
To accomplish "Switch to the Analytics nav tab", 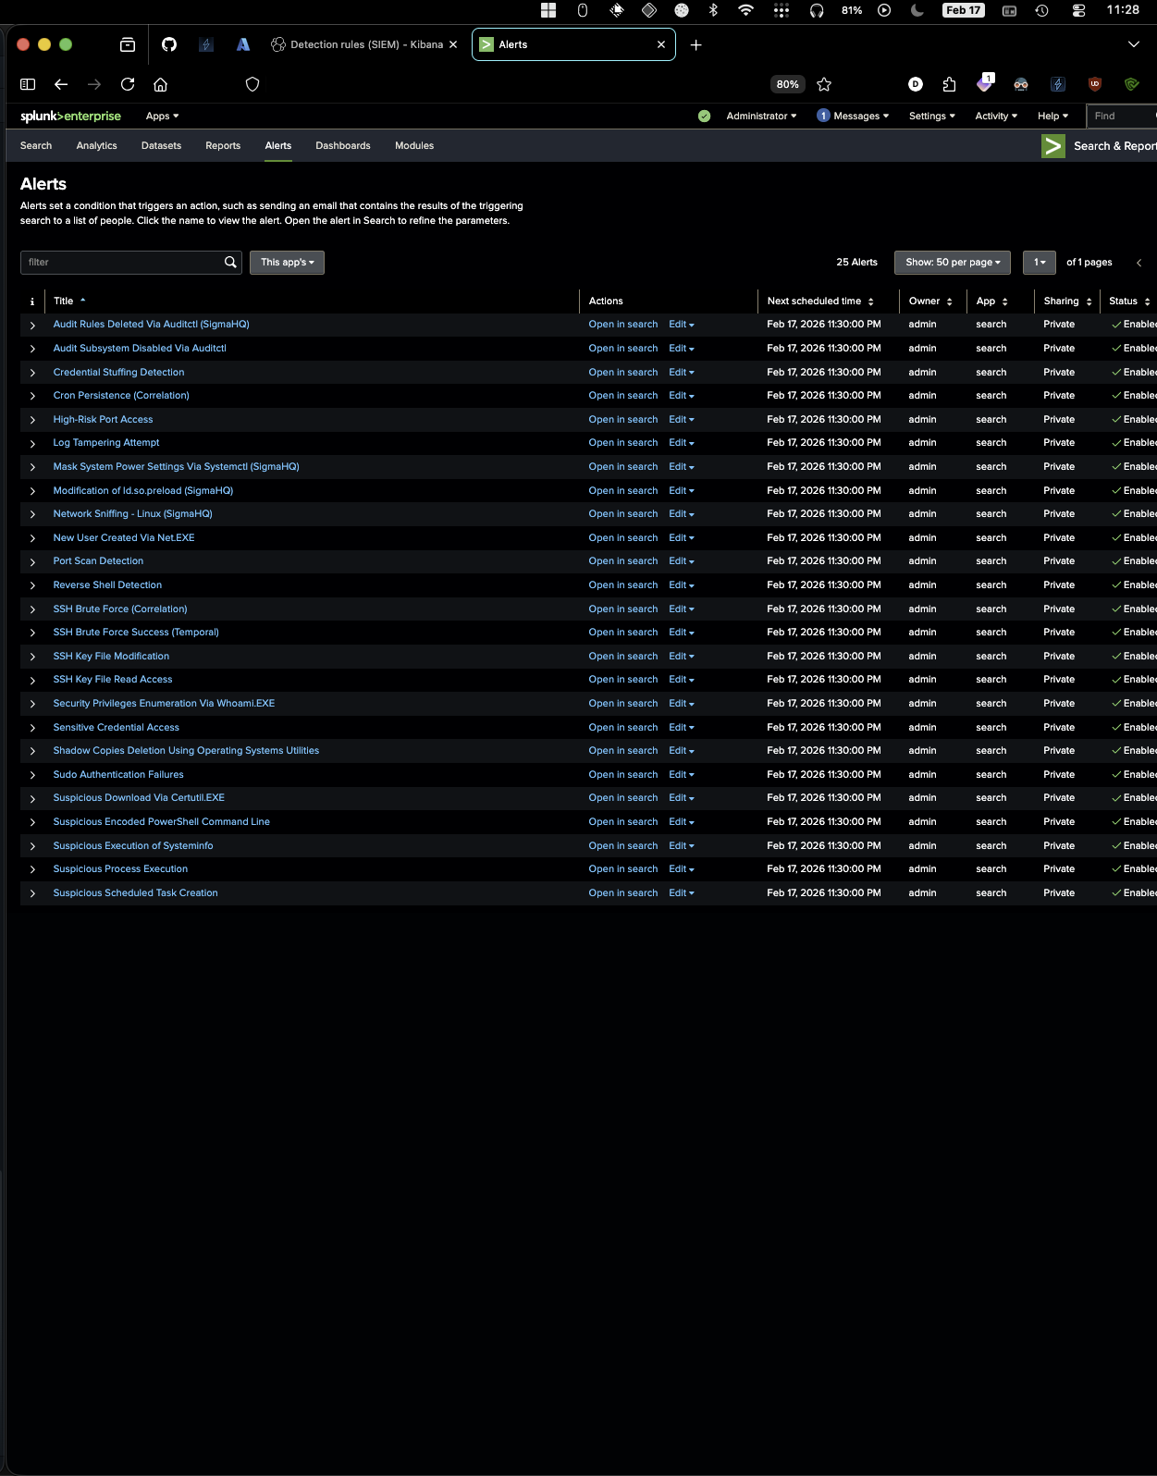I will point(96,146).
